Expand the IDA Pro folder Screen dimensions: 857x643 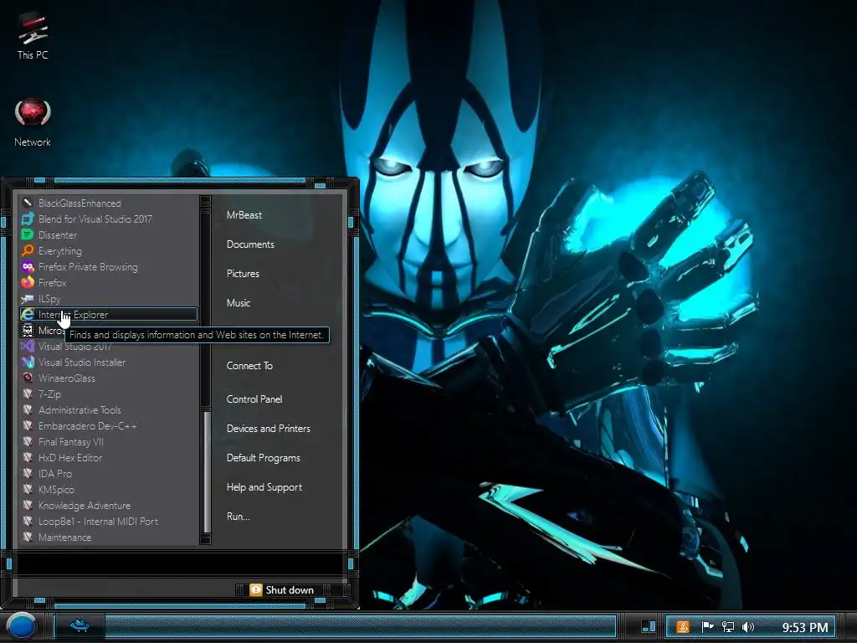pos(108,474)
